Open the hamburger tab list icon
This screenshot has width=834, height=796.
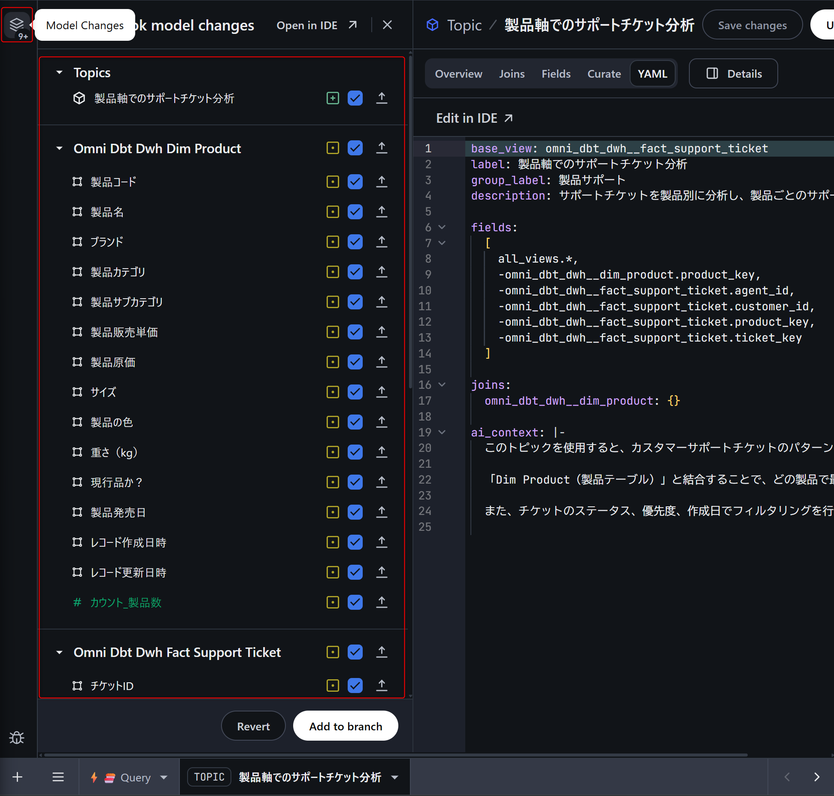coord(58,777)
